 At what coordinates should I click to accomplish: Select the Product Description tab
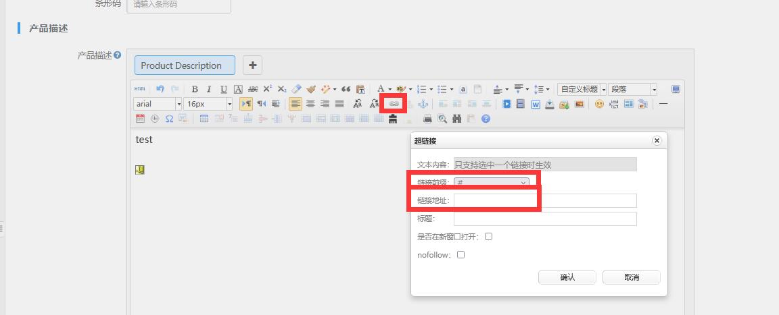coord(185,65)
